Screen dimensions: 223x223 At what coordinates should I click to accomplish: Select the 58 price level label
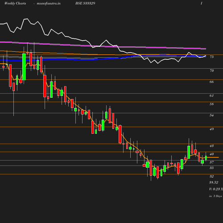pyautogui.click(x=212, y=104)
